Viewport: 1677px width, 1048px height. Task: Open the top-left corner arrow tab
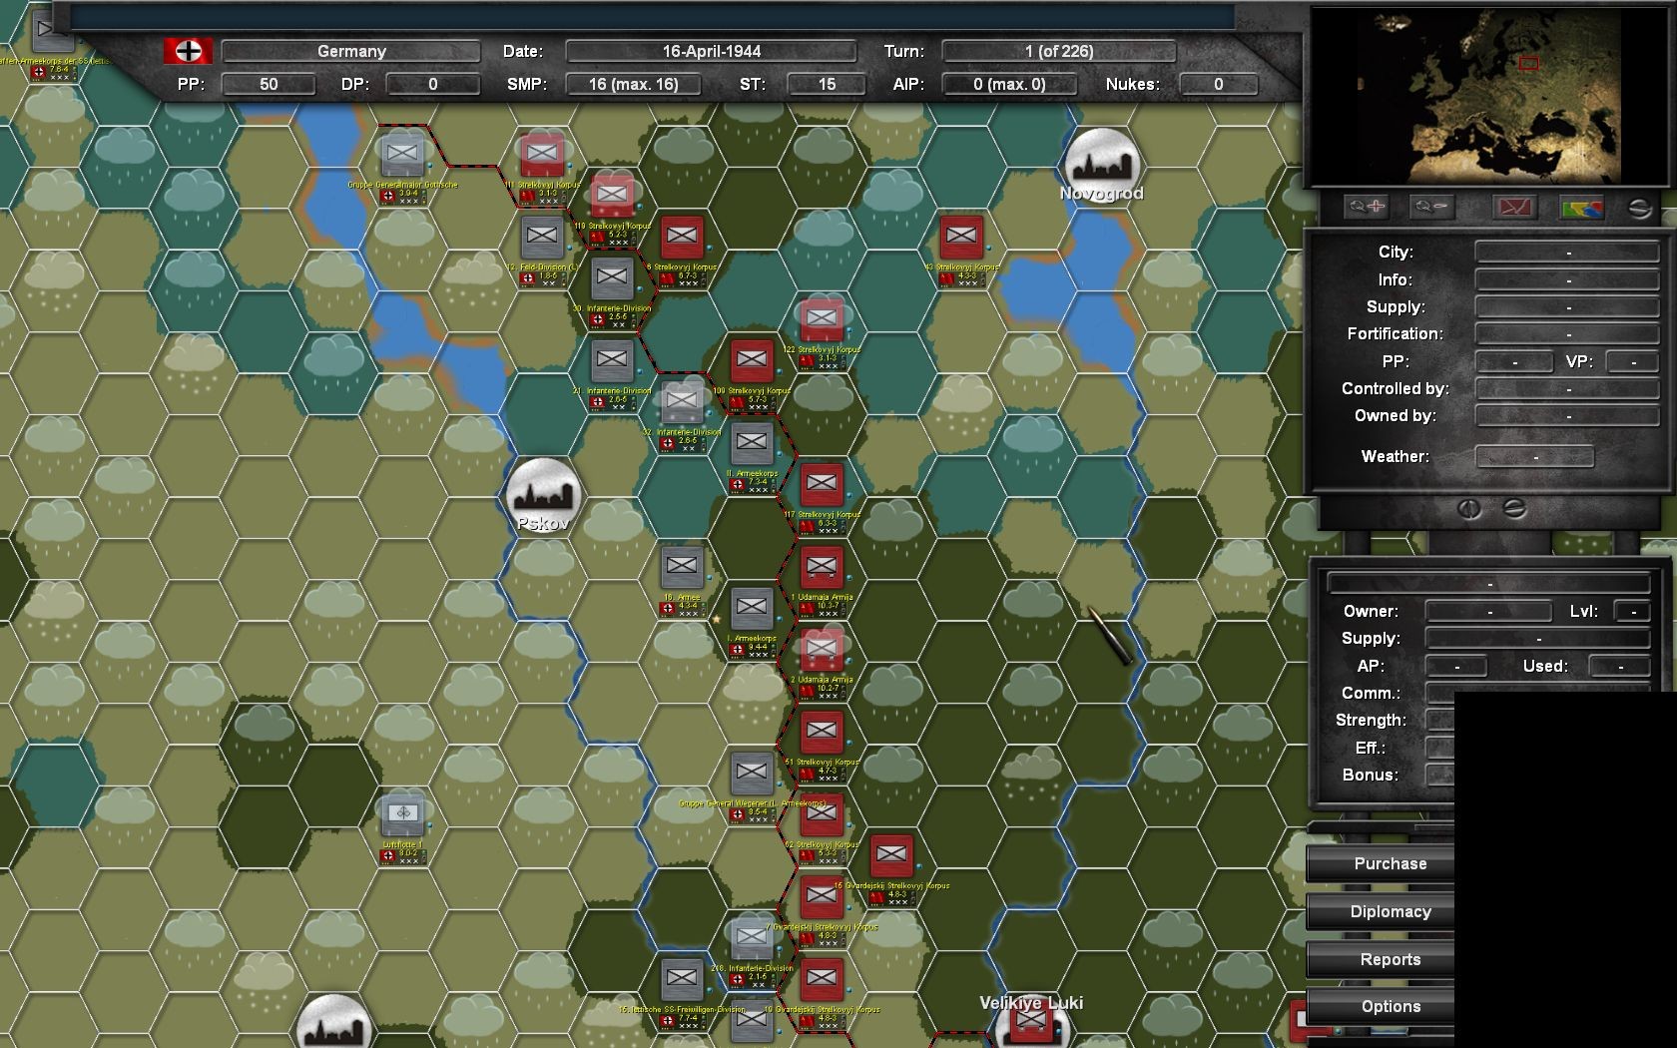[48, 30]
